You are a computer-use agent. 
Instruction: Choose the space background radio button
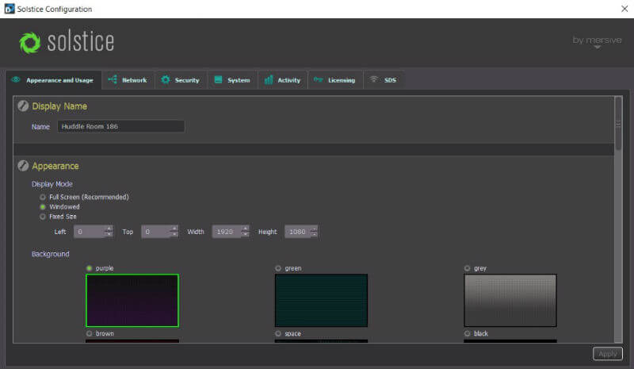pos(278,333)
